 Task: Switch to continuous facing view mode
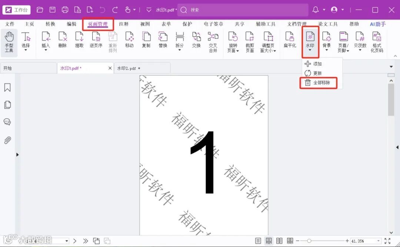click(290, 241)
